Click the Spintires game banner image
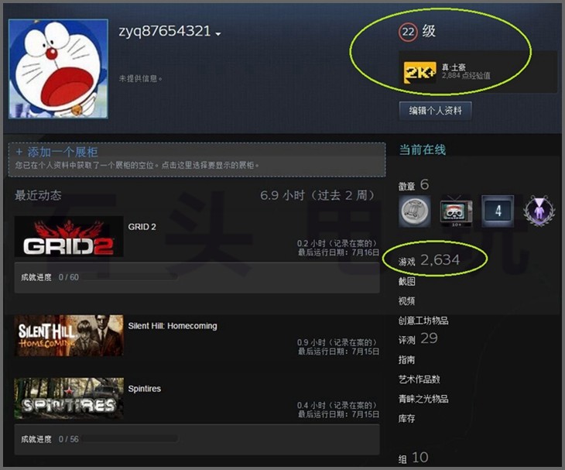This screenshot has height=470, width=565. click(69, 398)
